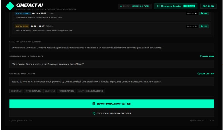Click the Instagram Reels hook text field
223x130 pixels.
coord(112,64)
